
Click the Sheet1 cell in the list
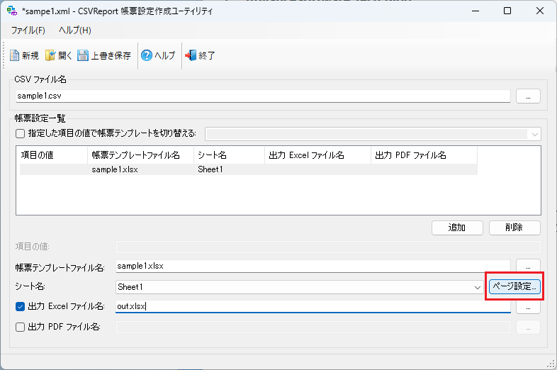point(210,169)
